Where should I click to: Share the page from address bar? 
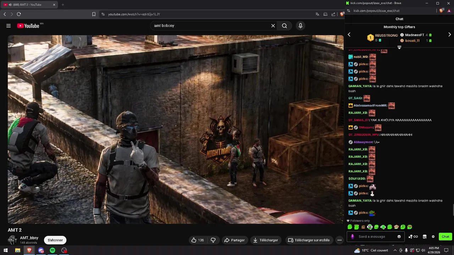point(333,14)
